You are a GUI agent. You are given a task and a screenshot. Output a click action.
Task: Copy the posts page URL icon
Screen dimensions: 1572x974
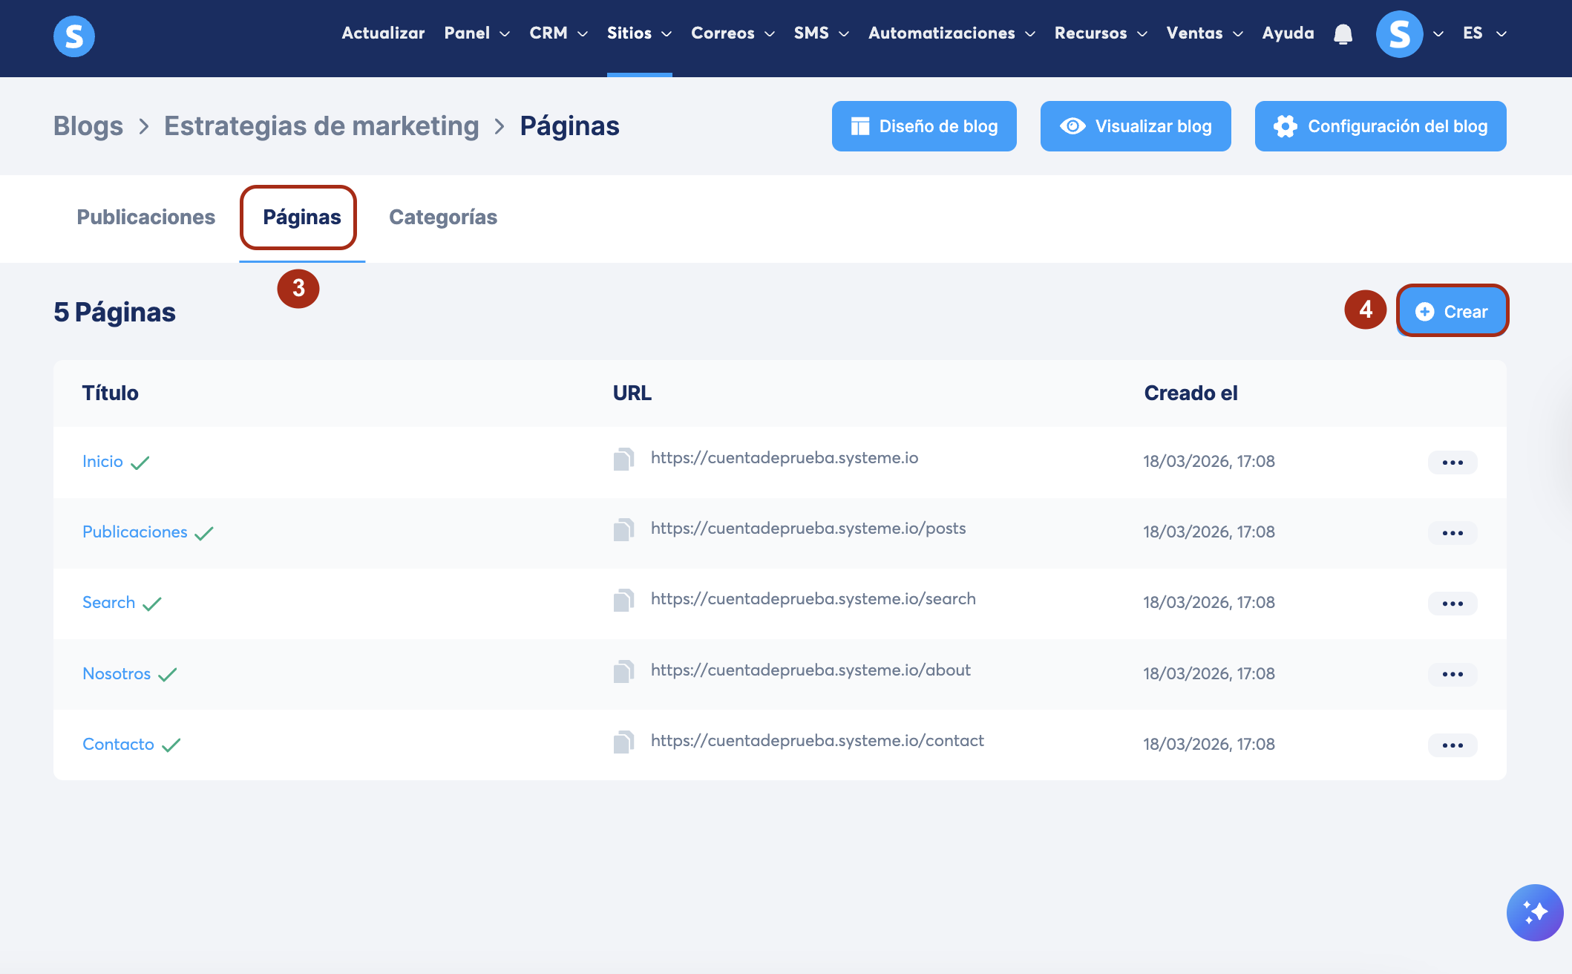click(623, 530)
